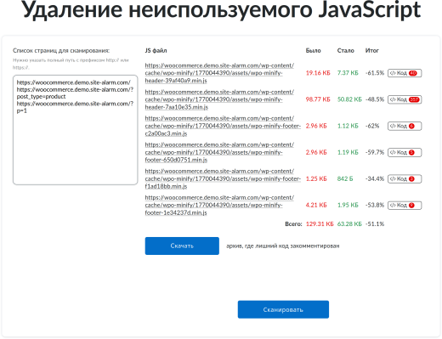Viewport: 442px width, 339px height.
Task: Click the -61.5% result value
Action: 375,73
